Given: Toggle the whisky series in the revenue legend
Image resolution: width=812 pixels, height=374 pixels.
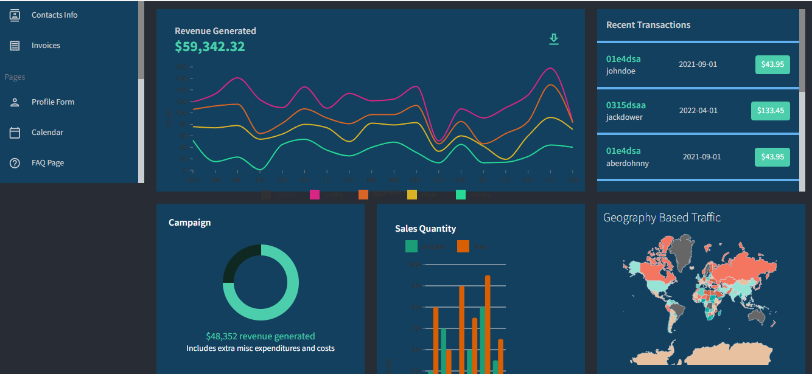Looking at the screenshot, I should point(461,194).
